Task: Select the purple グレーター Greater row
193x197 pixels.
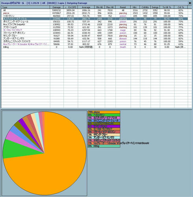Action: pyautogui.click(x=95, y=44)
